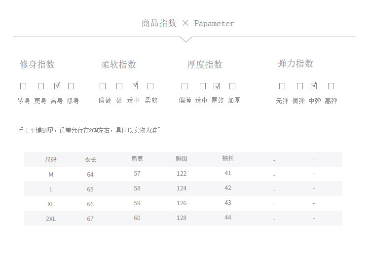This screenshot has width=370, height=258.
Task: Toggle the checked 厚款 checkbox
Action: pos(216,86)
